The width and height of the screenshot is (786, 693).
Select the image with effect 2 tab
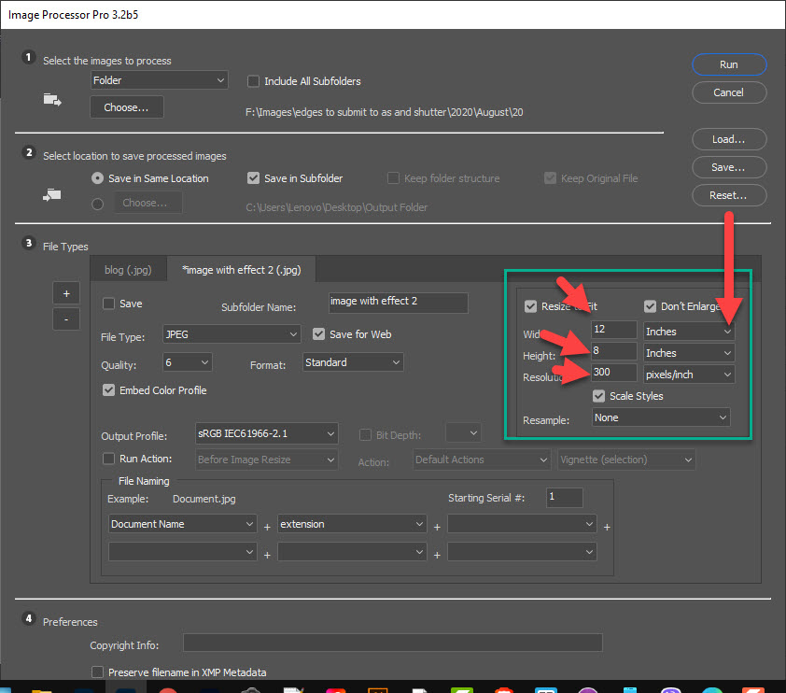coord(242,269)
